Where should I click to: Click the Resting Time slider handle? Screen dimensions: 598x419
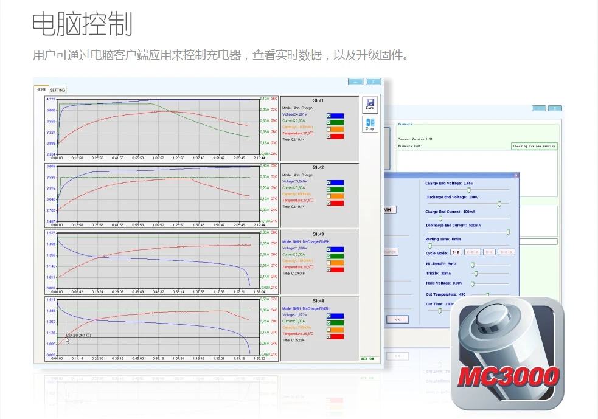pos(430,246)
